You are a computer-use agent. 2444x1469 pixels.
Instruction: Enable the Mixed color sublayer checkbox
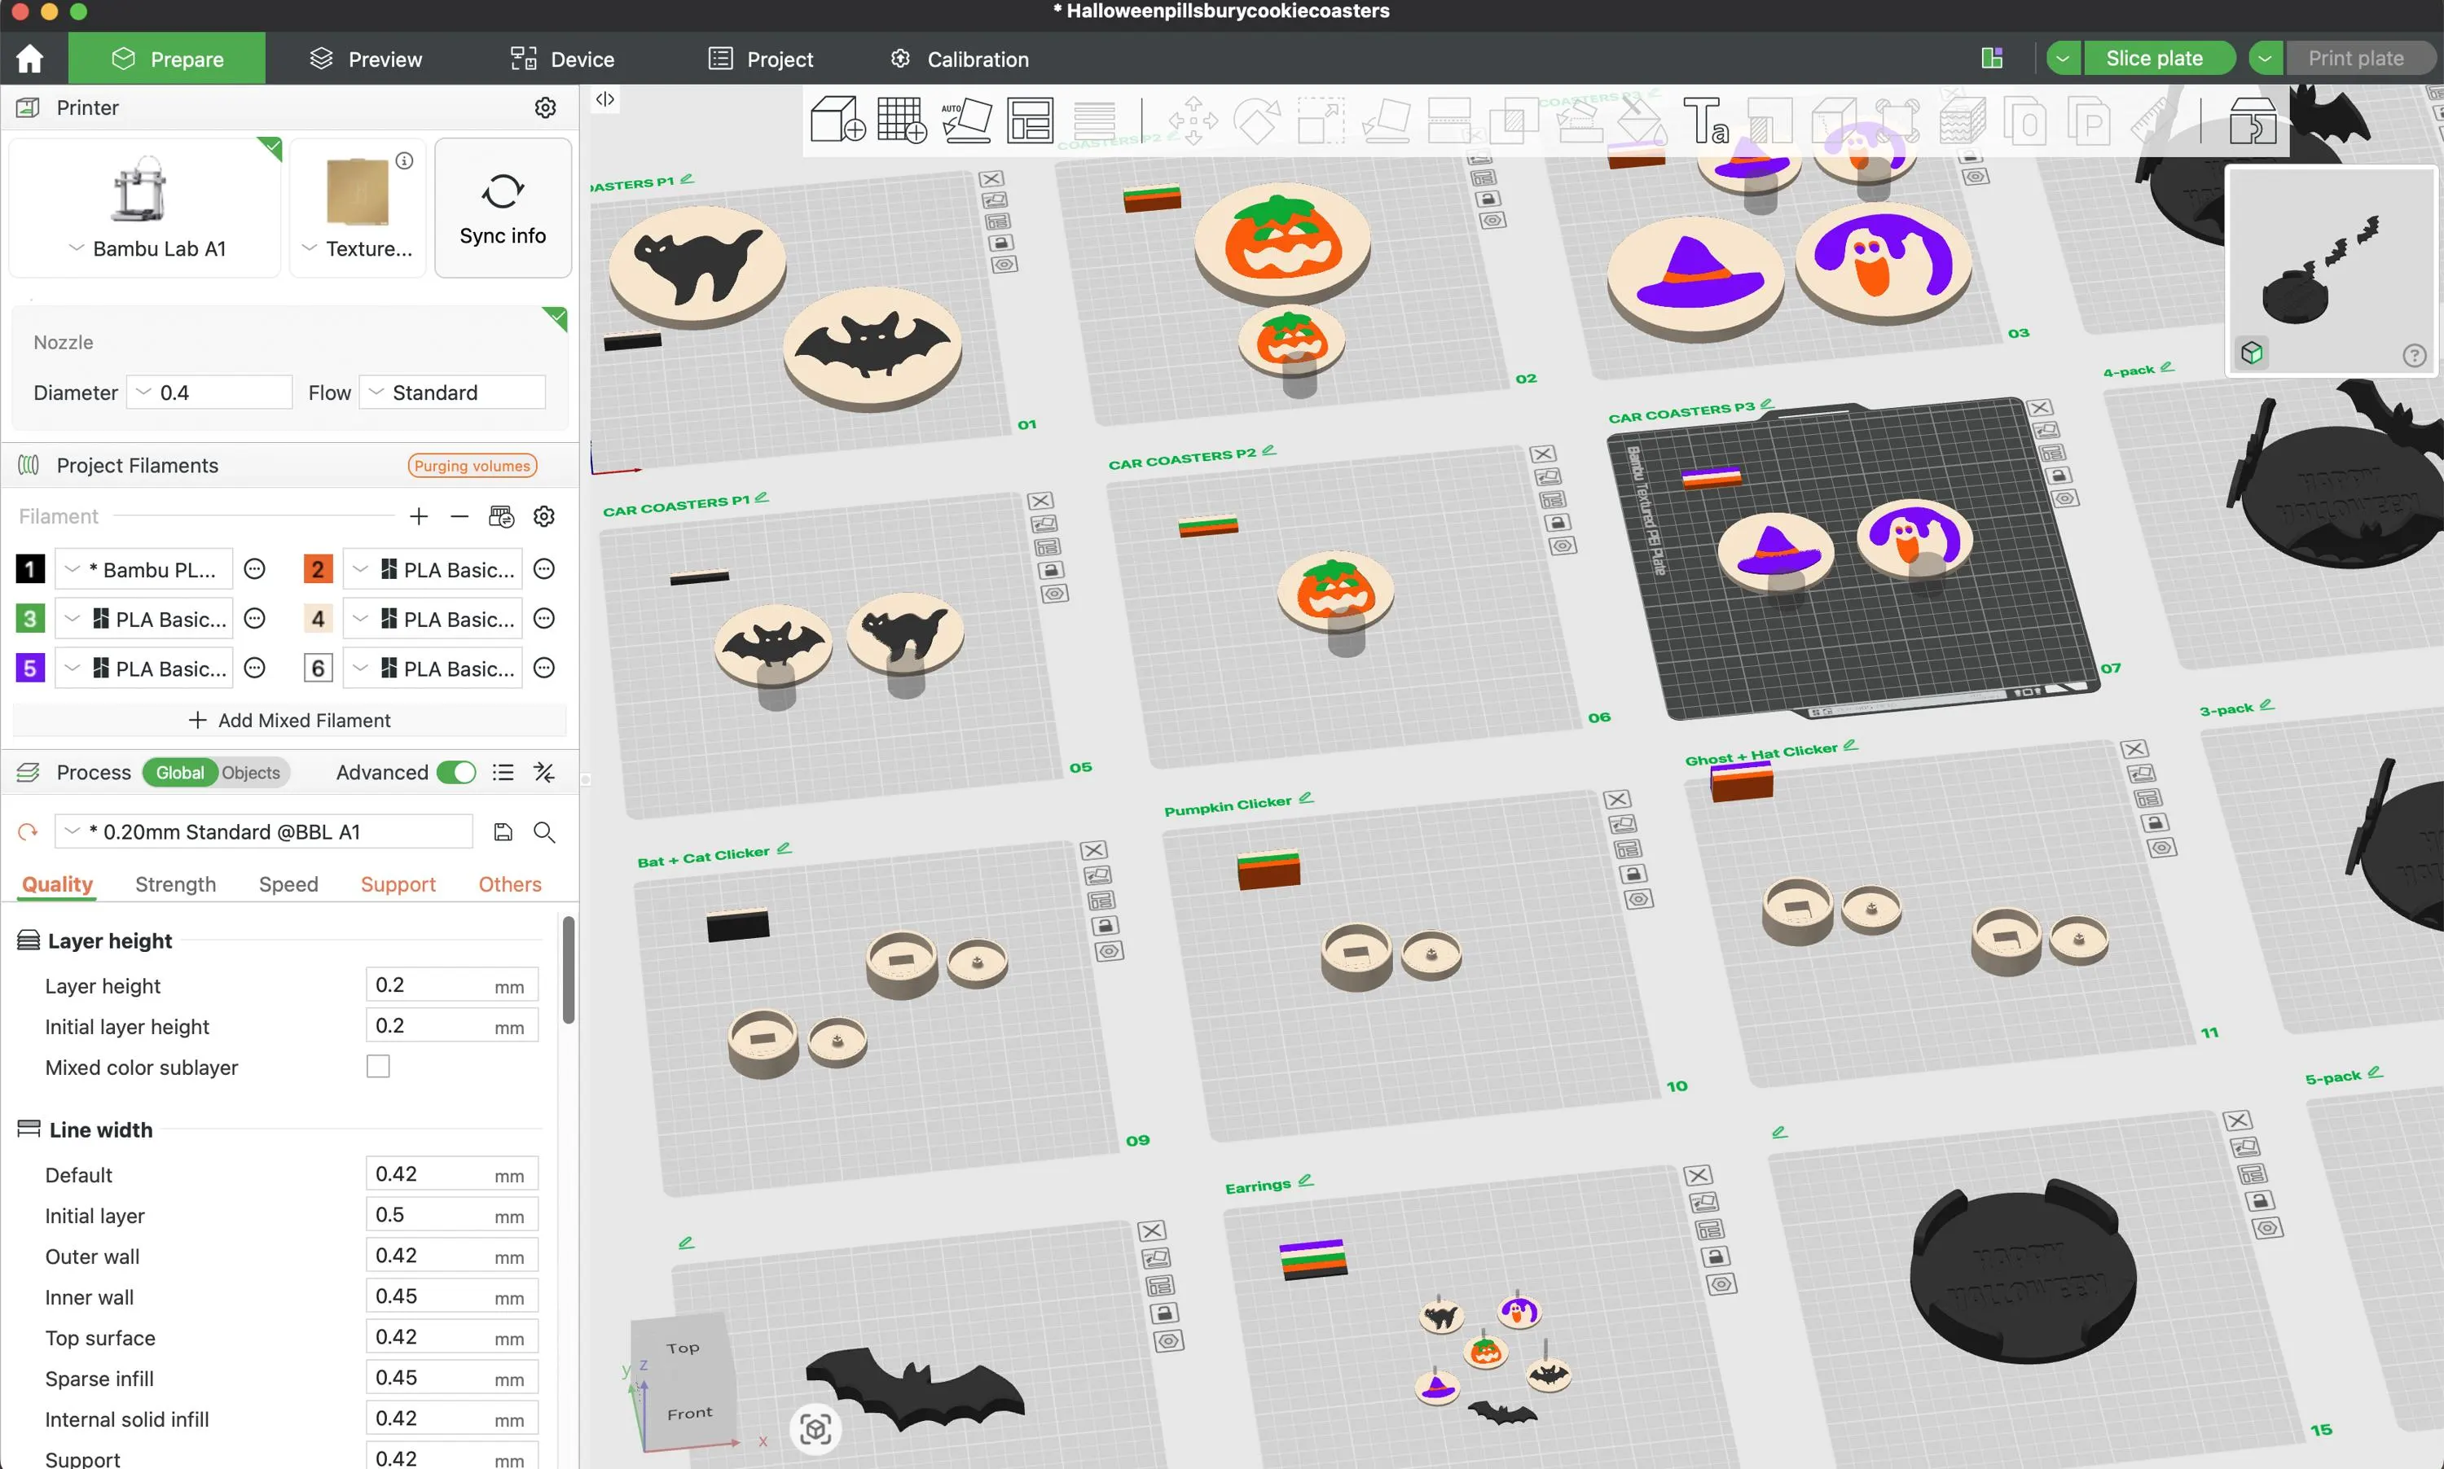pyautogui.click(x=377, y=1066)
